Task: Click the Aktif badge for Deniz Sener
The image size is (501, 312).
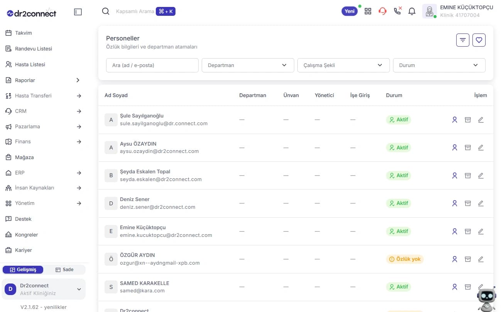Action: (x=398, y=203)
